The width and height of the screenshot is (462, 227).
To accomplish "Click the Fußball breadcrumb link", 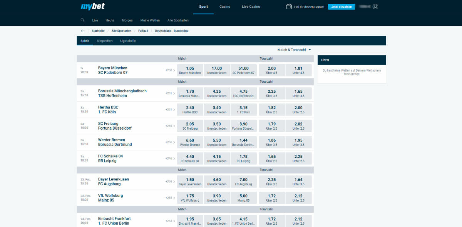I will [x=143, y=31].
